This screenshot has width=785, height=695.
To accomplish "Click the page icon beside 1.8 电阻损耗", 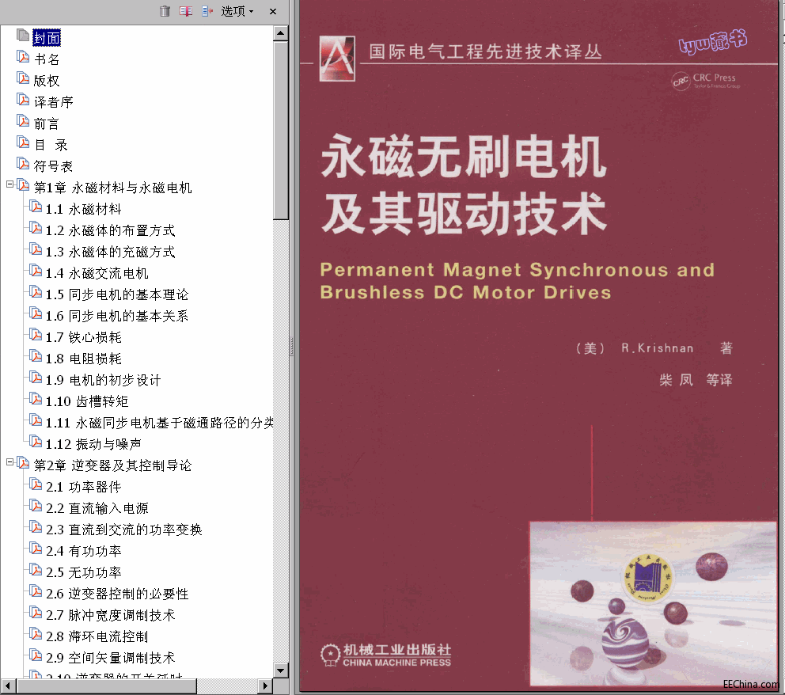I will [35, 356].
